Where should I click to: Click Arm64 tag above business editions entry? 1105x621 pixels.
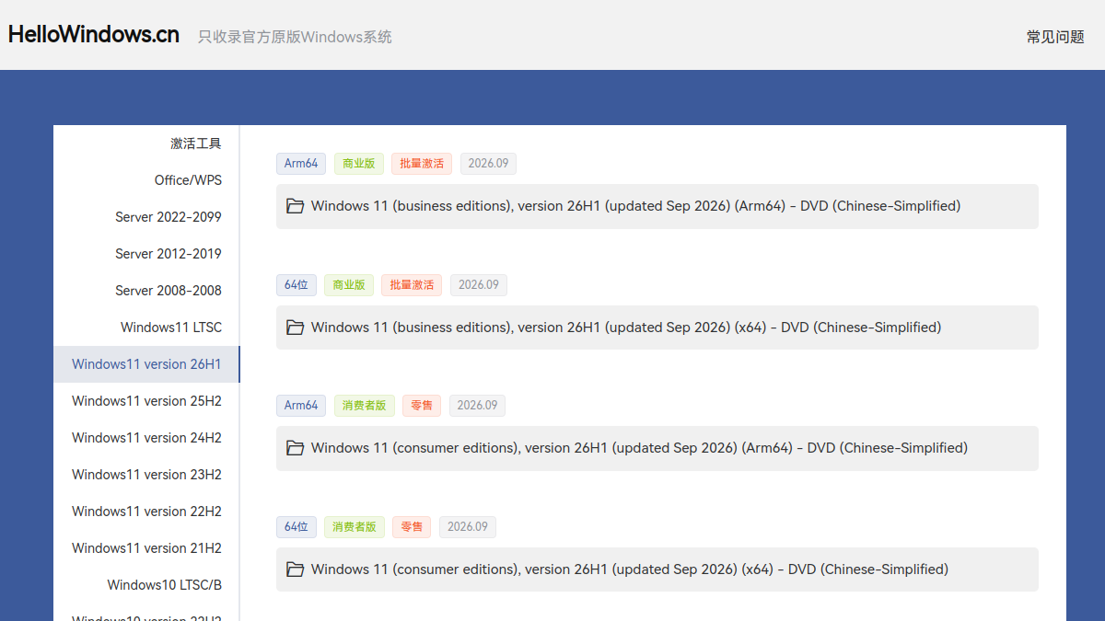click(301, 164)
